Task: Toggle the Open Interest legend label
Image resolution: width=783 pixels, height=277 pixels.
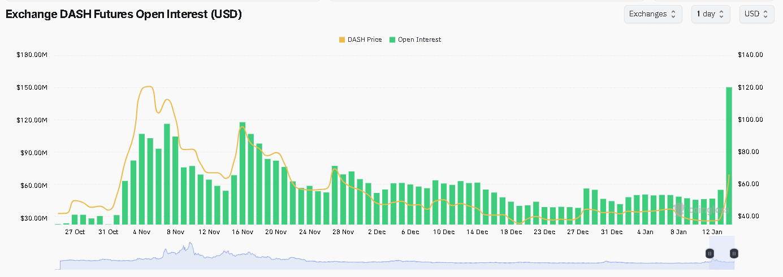Action: coord(419,39)
